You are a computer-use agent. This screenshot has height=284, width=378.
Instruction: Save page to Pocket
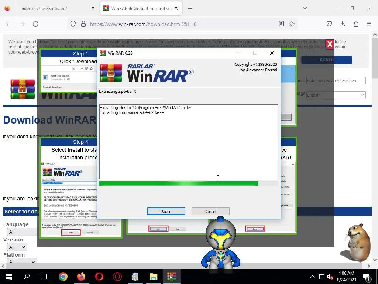pyautogui.click(x=329, y=24)
